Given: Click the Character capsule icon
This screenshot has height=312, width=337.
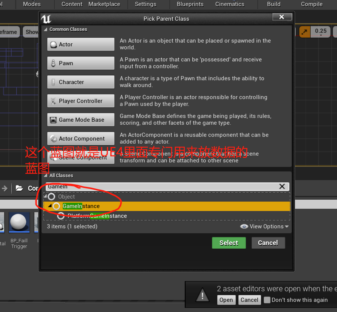Looking at the screenshot, I should click(53, 82).
